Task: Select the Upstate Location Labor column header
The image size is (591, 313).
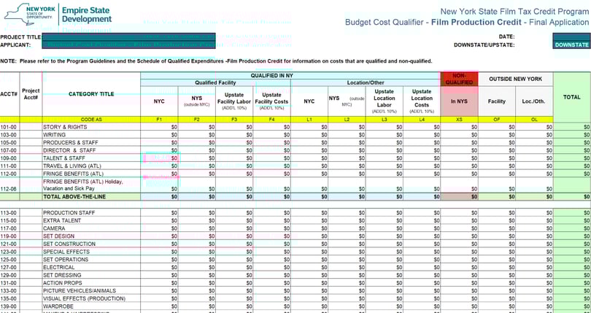Action: [384, 101]
